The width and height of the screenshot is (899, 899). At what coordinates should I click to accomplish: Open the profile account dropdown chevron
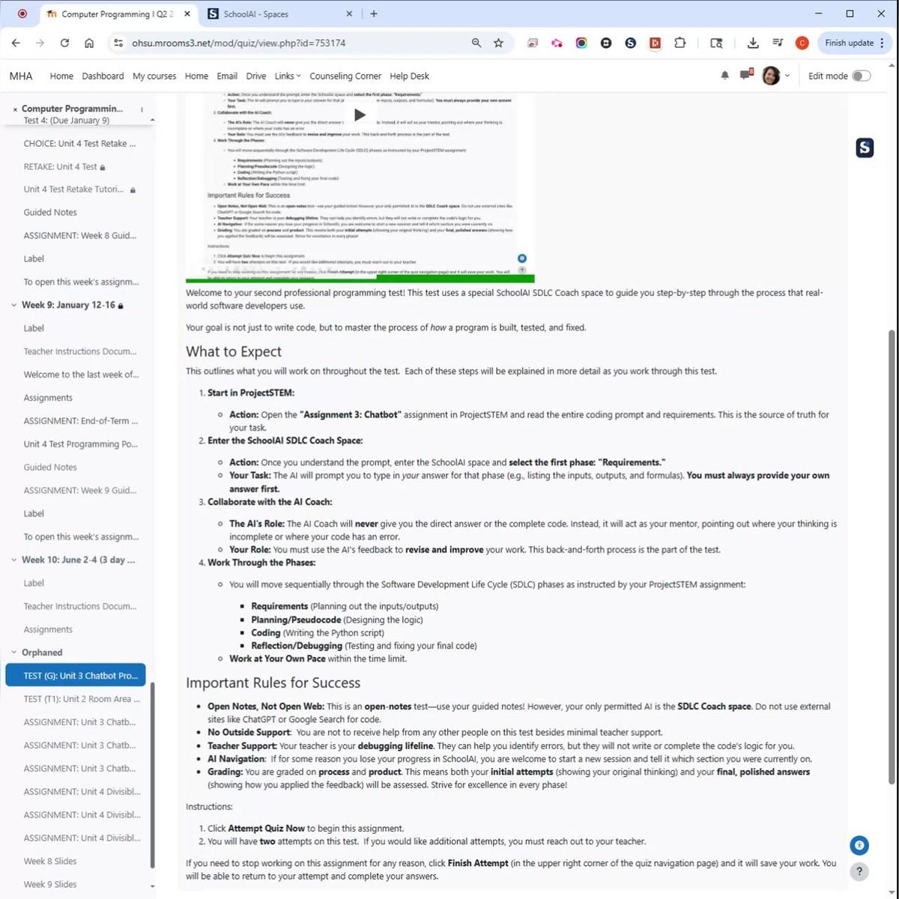tap(787, 76)
